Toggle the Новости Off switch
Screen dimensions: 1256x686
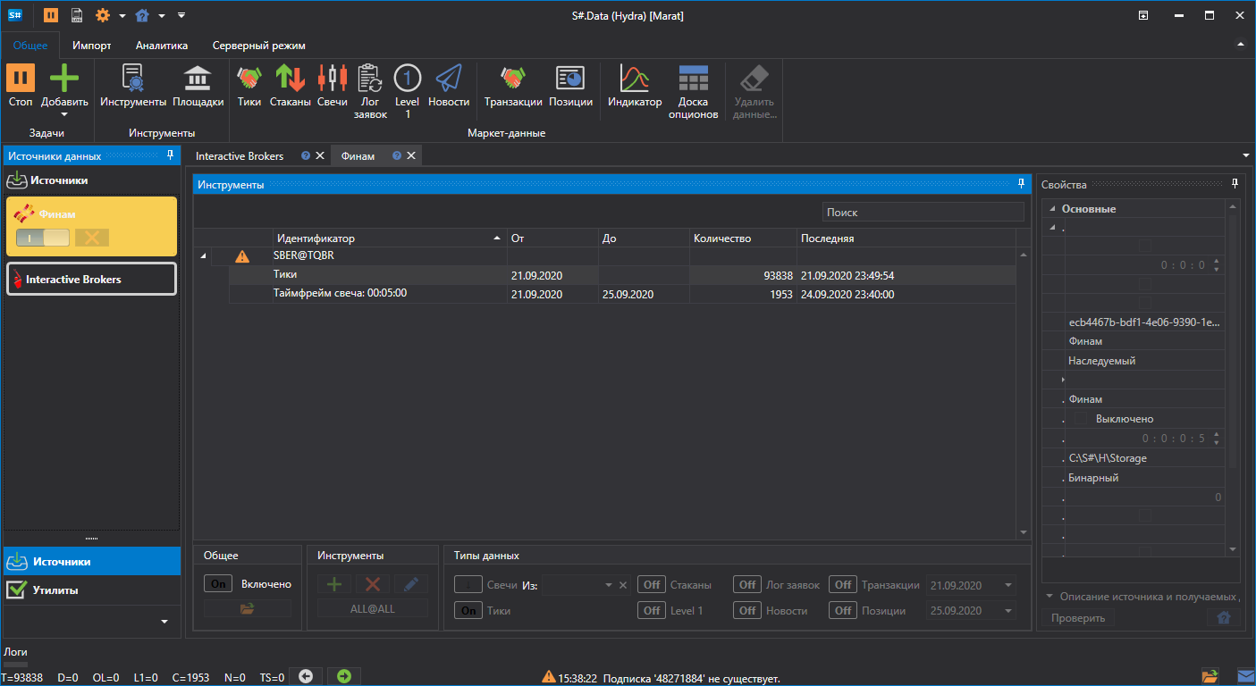747,610
